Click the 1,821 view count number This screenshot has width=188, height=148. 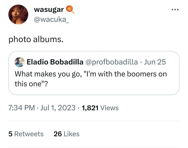(91, 108)
